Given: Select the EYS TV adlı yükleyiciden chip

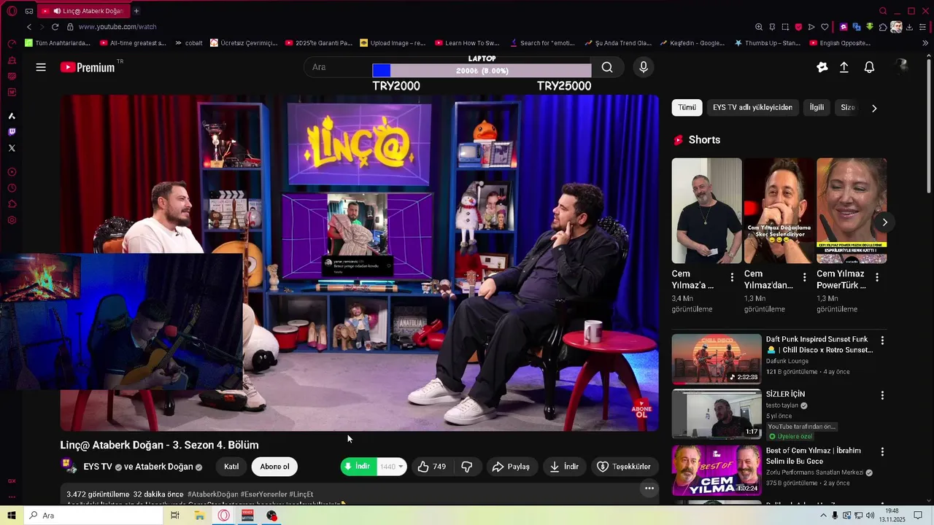Looking at the screenshot, I should (x=752, y=107).
